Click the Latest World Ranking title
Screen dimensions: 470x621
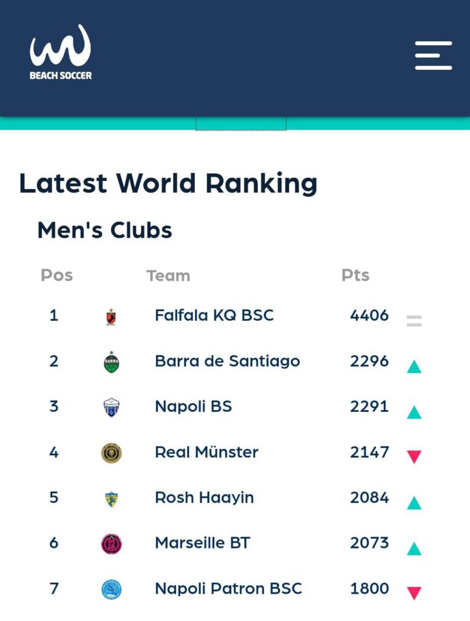(x=168, y=183)
